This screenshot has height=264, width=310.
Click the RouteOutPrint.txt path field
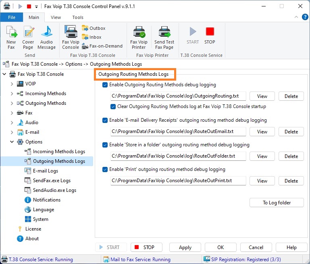(x=178, y=181)
